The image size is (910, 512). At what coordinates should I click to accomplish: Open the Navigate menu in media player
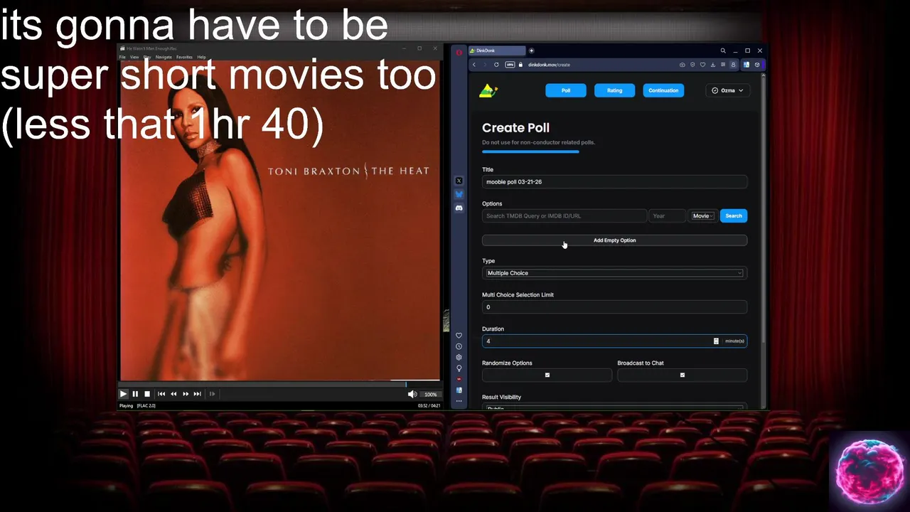[x=164, y=57]
